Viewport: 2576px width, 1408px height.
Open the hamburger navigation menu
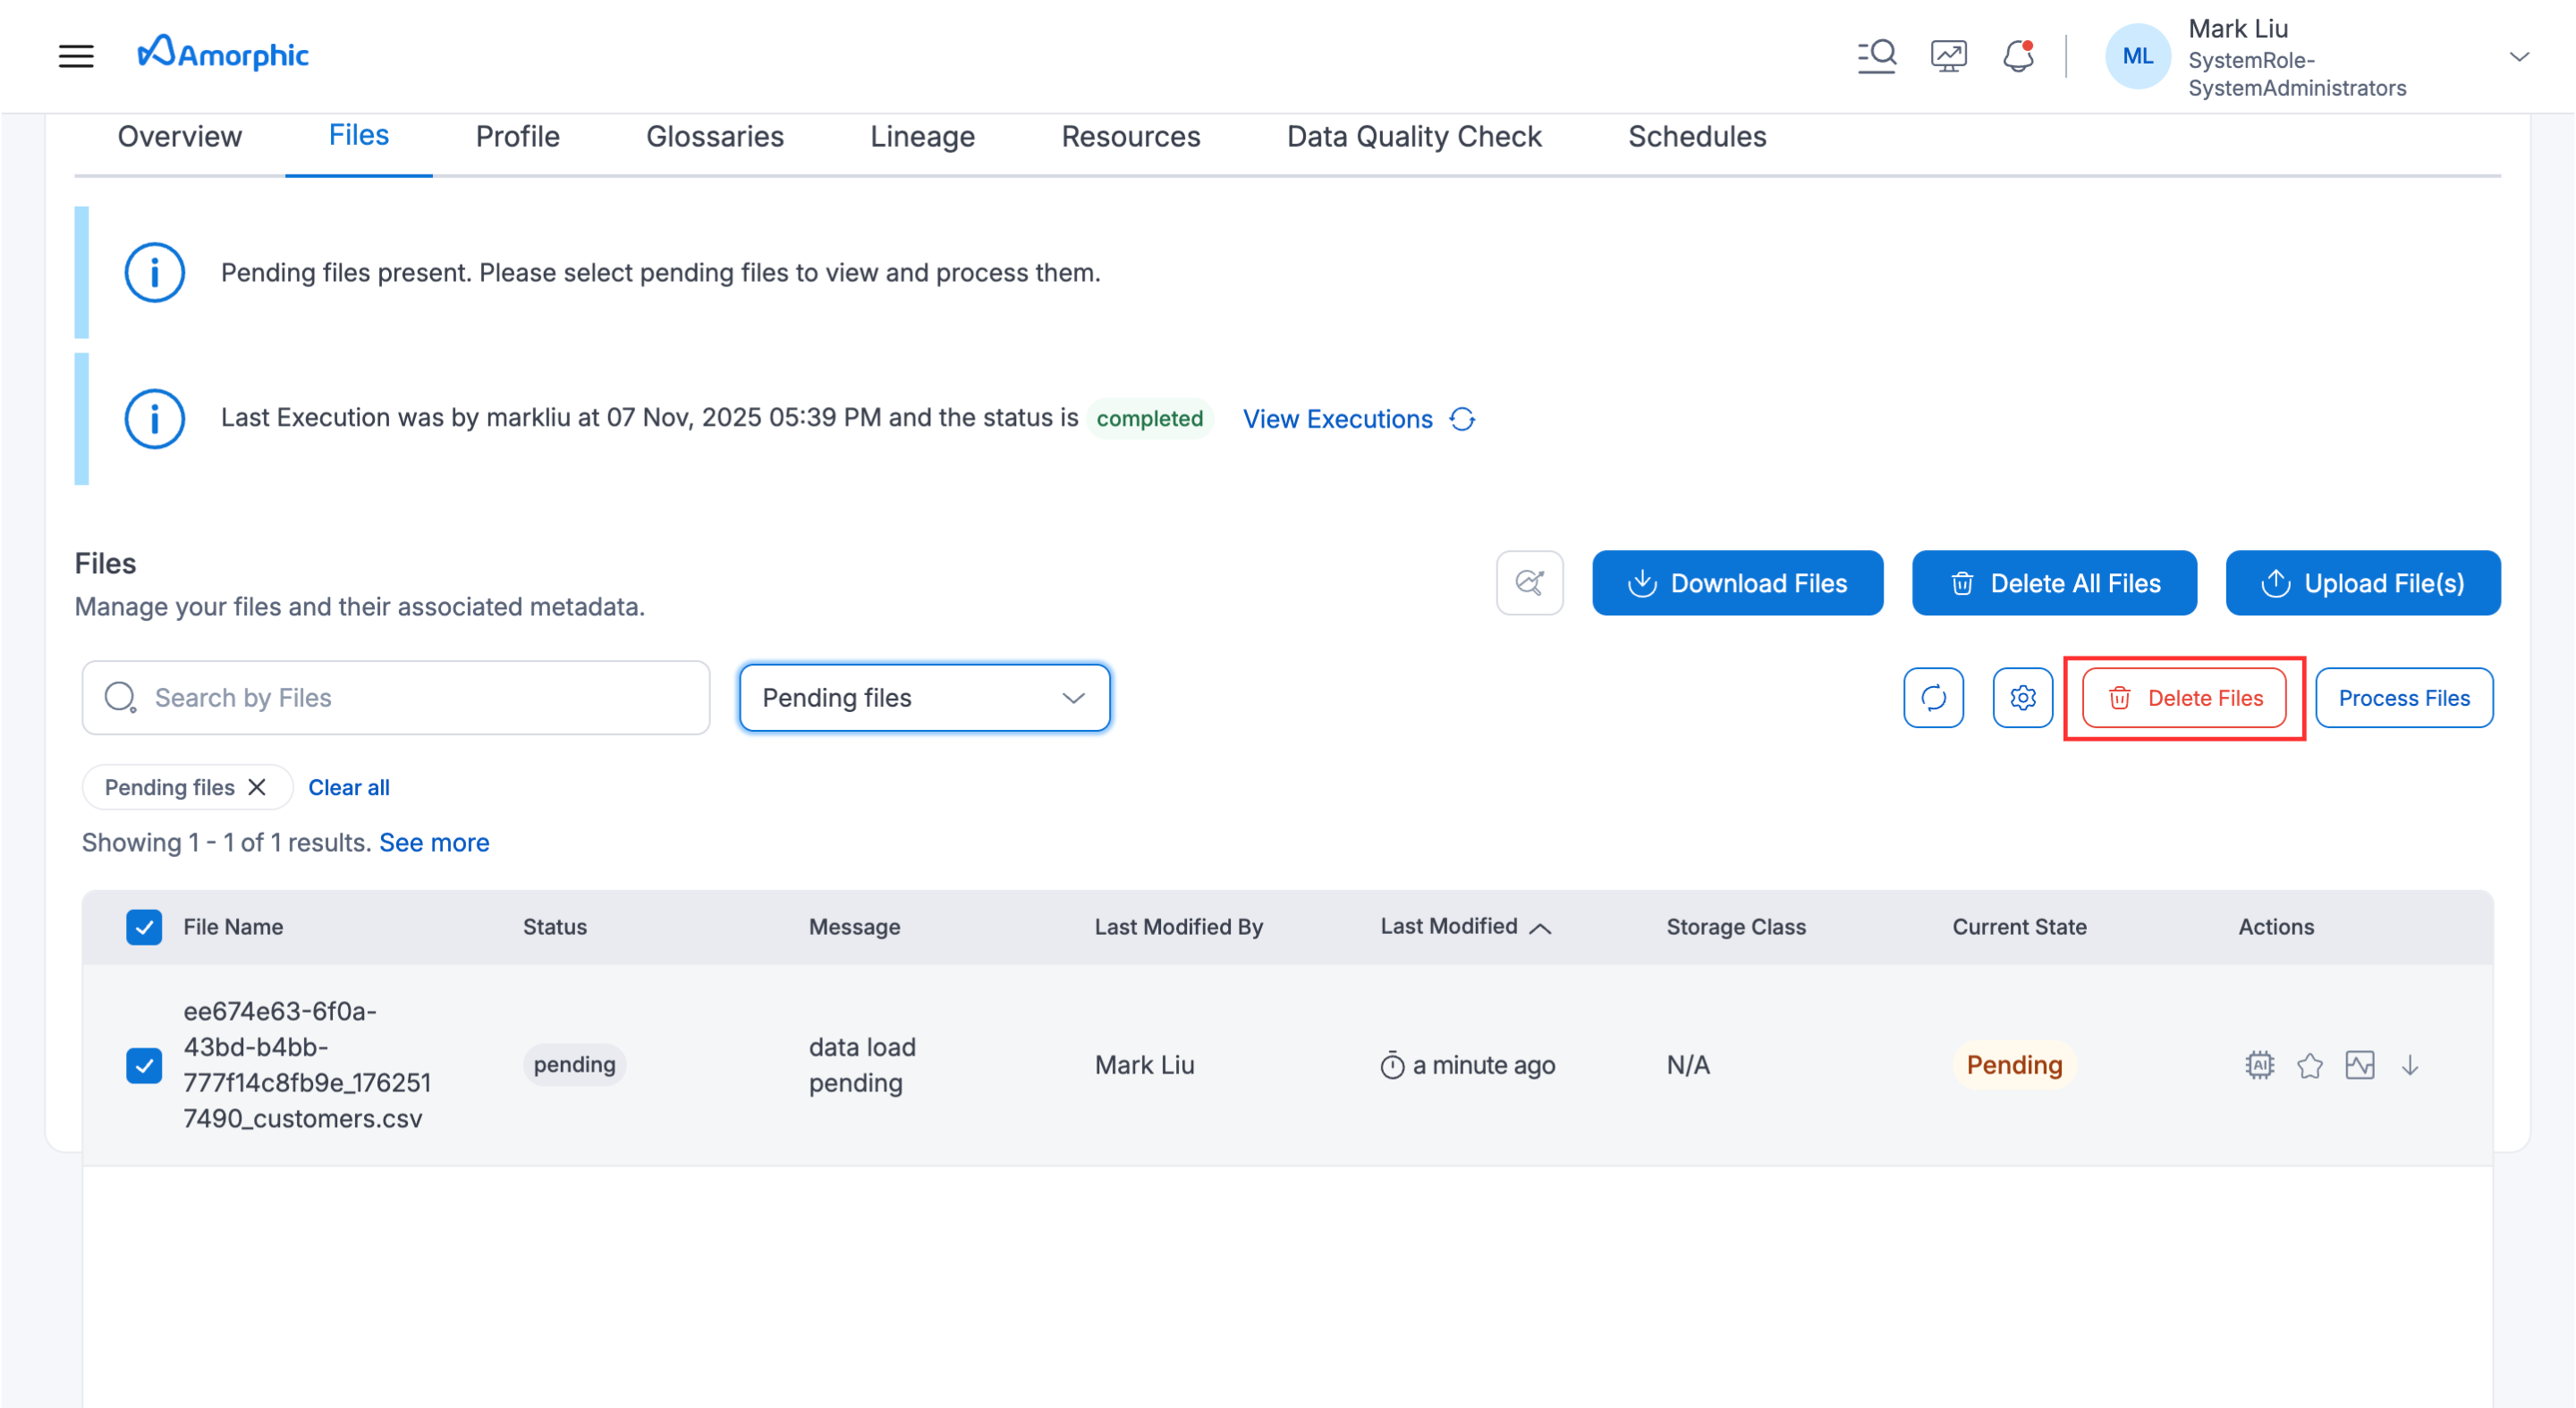(76, 56)
